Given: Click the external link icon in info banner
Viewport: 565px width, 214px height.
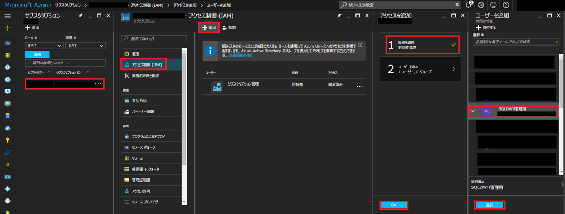Looking at the screenshot, I should (361, 46).
